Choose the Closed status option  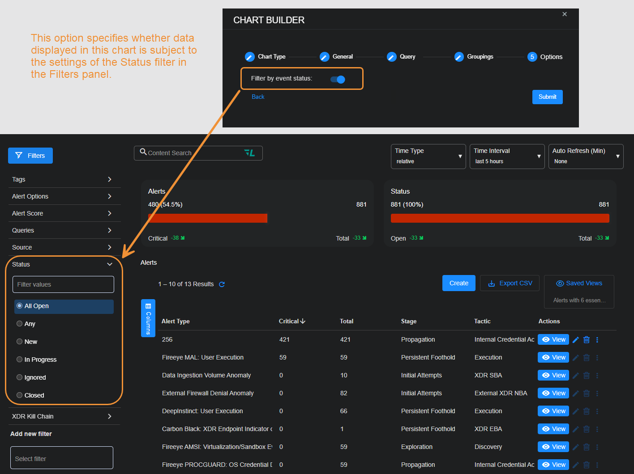tap(19, 395)
